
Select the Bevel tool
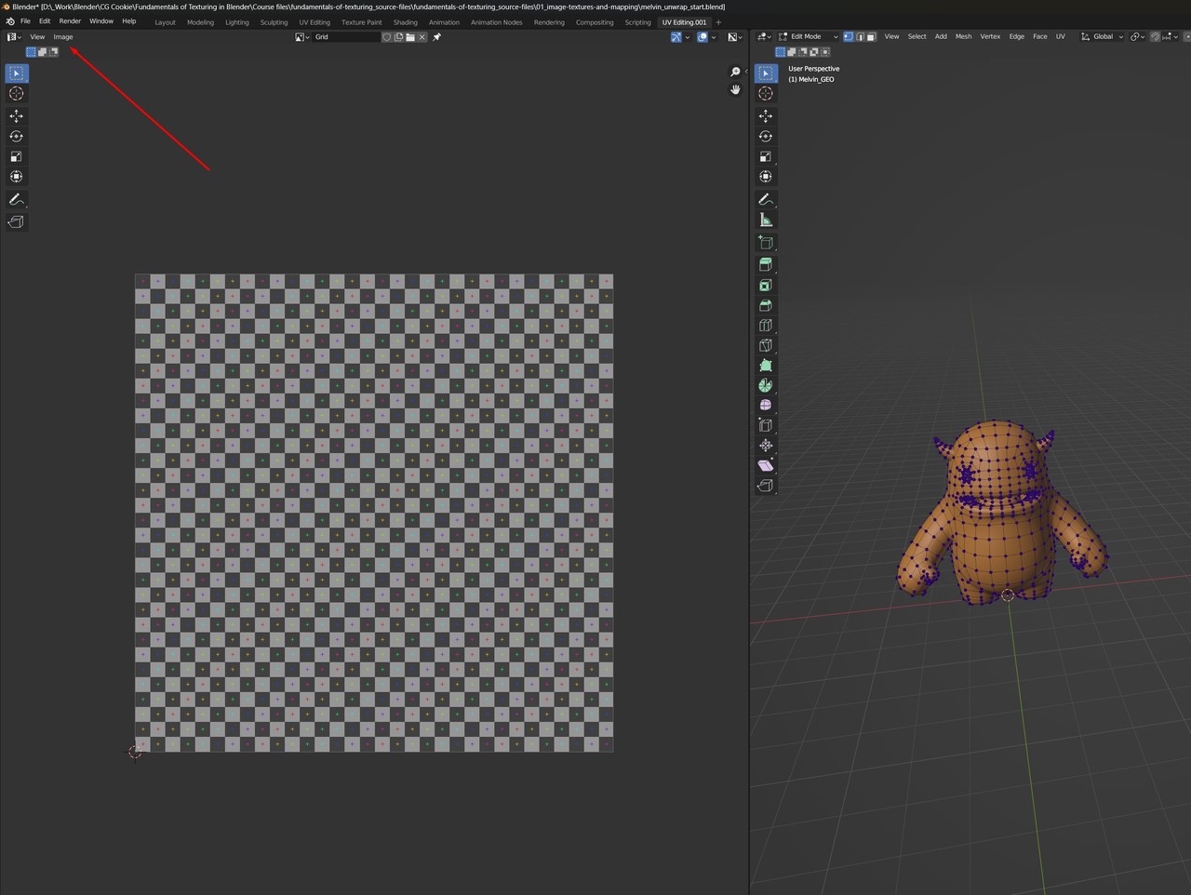coord(766,305)
